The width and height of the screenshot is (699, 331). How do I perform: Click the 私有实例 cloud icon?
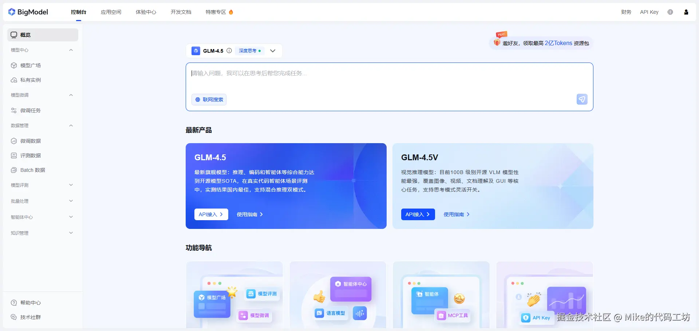click(14, 80)
